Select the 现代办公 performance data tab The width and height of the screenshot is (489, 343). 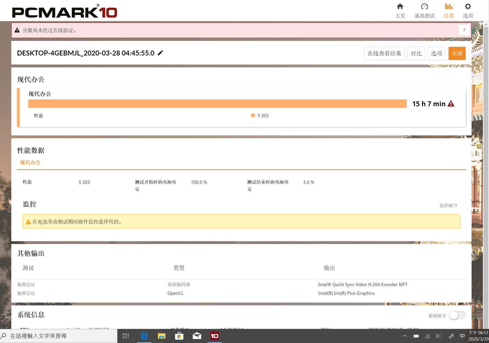click(x=30, y=162)
